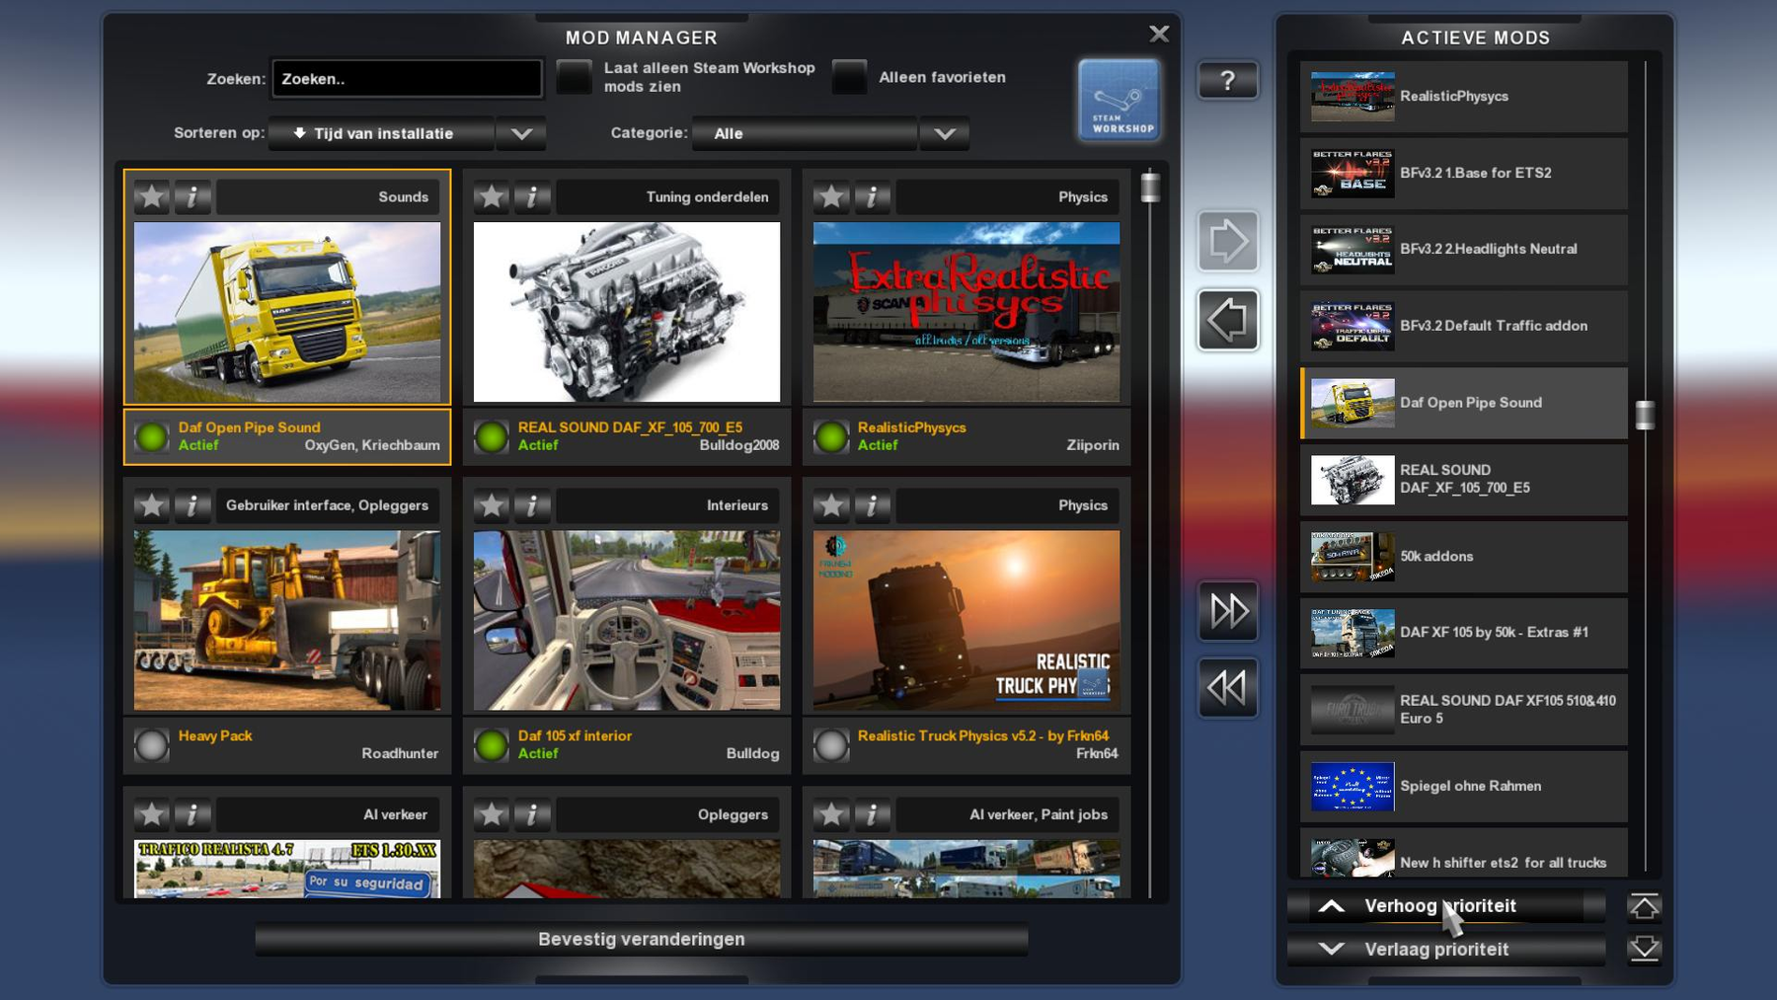The height and width of the screenshot is (1000, 1777).
Task: Select Spiegel ohne Rahmen in active mods
Action: 1463,787
